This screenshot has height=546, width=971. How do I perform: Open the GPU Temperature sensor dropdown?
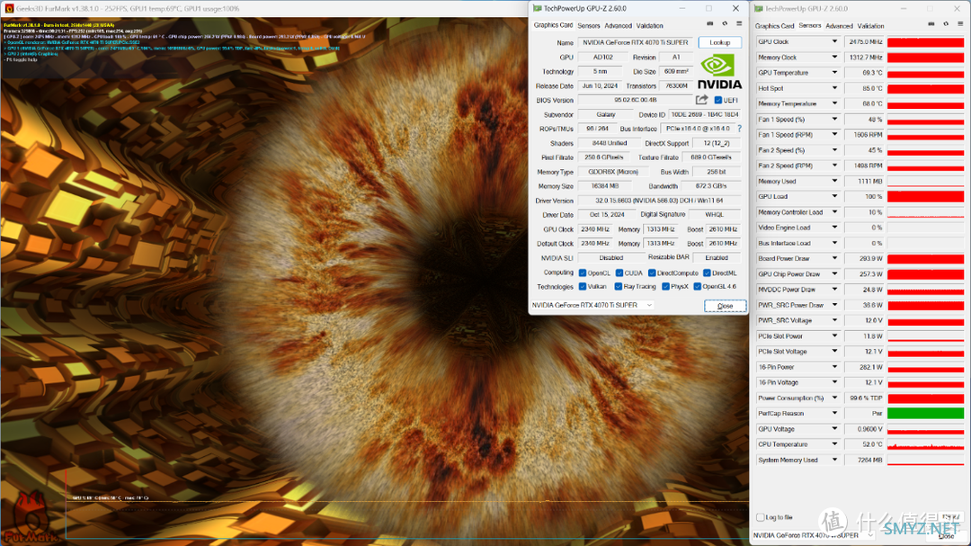click(x=834, y=73)
